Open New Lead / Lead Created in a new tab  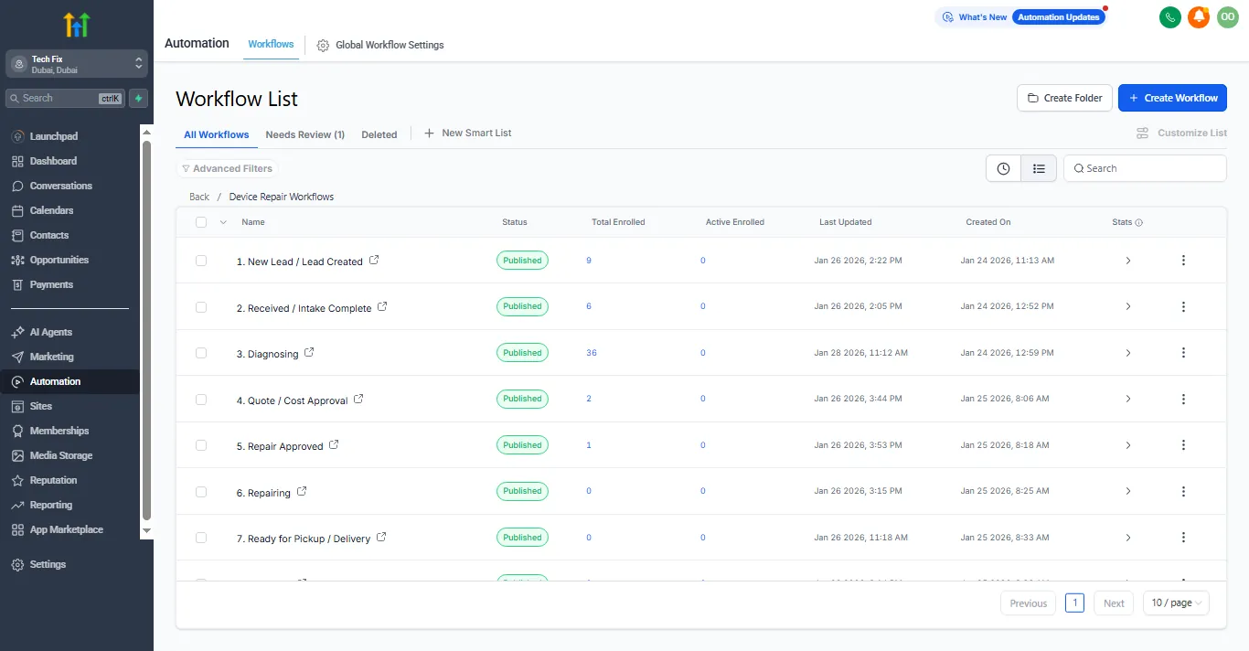[374, 261]
